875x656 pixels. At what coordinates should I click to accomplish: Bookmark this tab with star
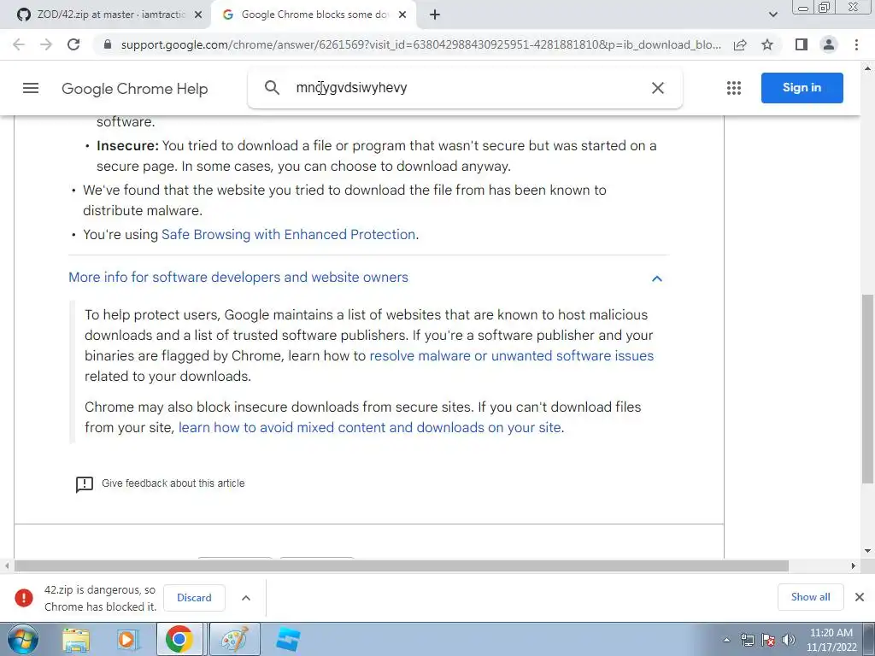pos(767,44)
